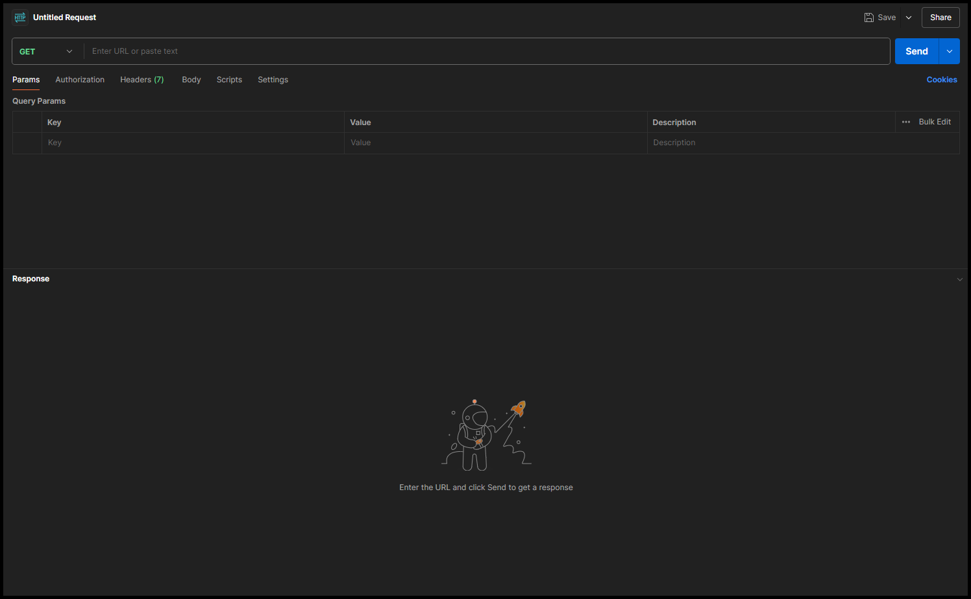Click the Untitled Request title
This screenshot has width=971, height=599.
tap(64, 18)
